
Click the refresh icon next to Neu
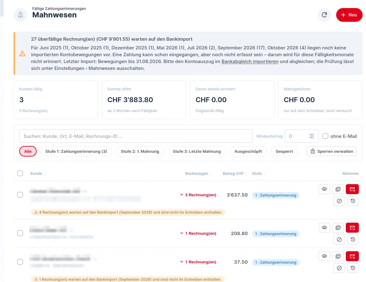pos(324,15)
